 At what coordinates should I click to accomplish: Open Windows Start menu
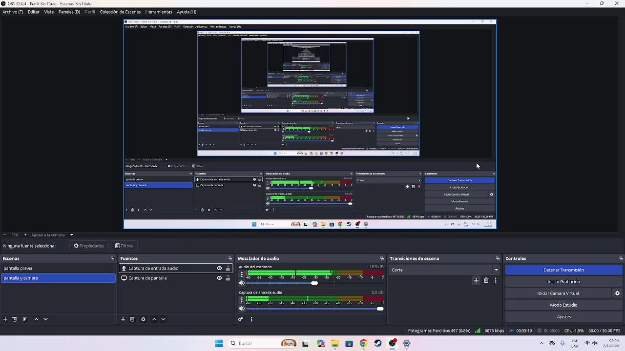tap(219, 343)
